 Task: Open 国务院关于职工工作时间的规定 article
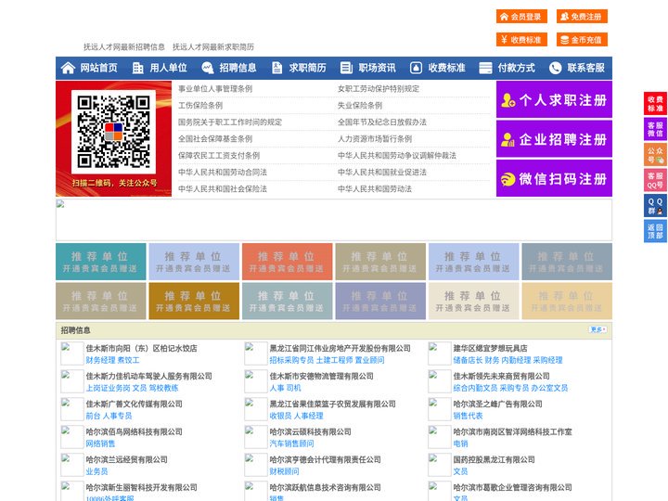click(x=230, y=122)
